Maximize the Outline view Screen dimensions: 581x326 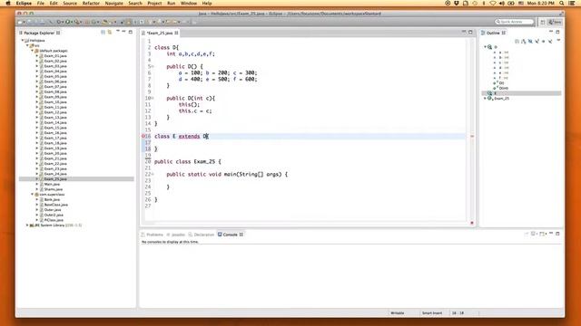click(x=557, y=33)
